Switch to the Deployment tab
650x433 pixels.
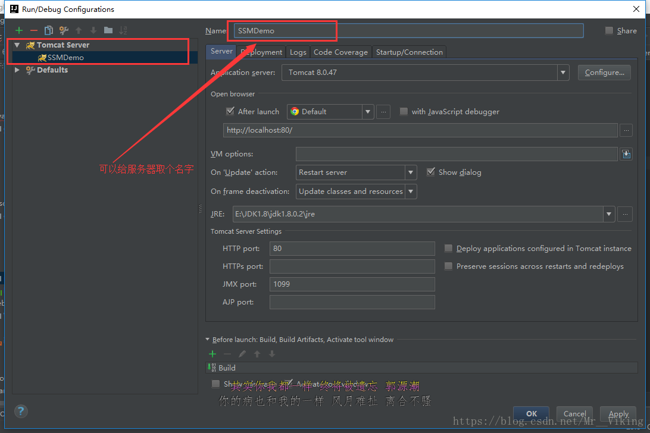261,52
